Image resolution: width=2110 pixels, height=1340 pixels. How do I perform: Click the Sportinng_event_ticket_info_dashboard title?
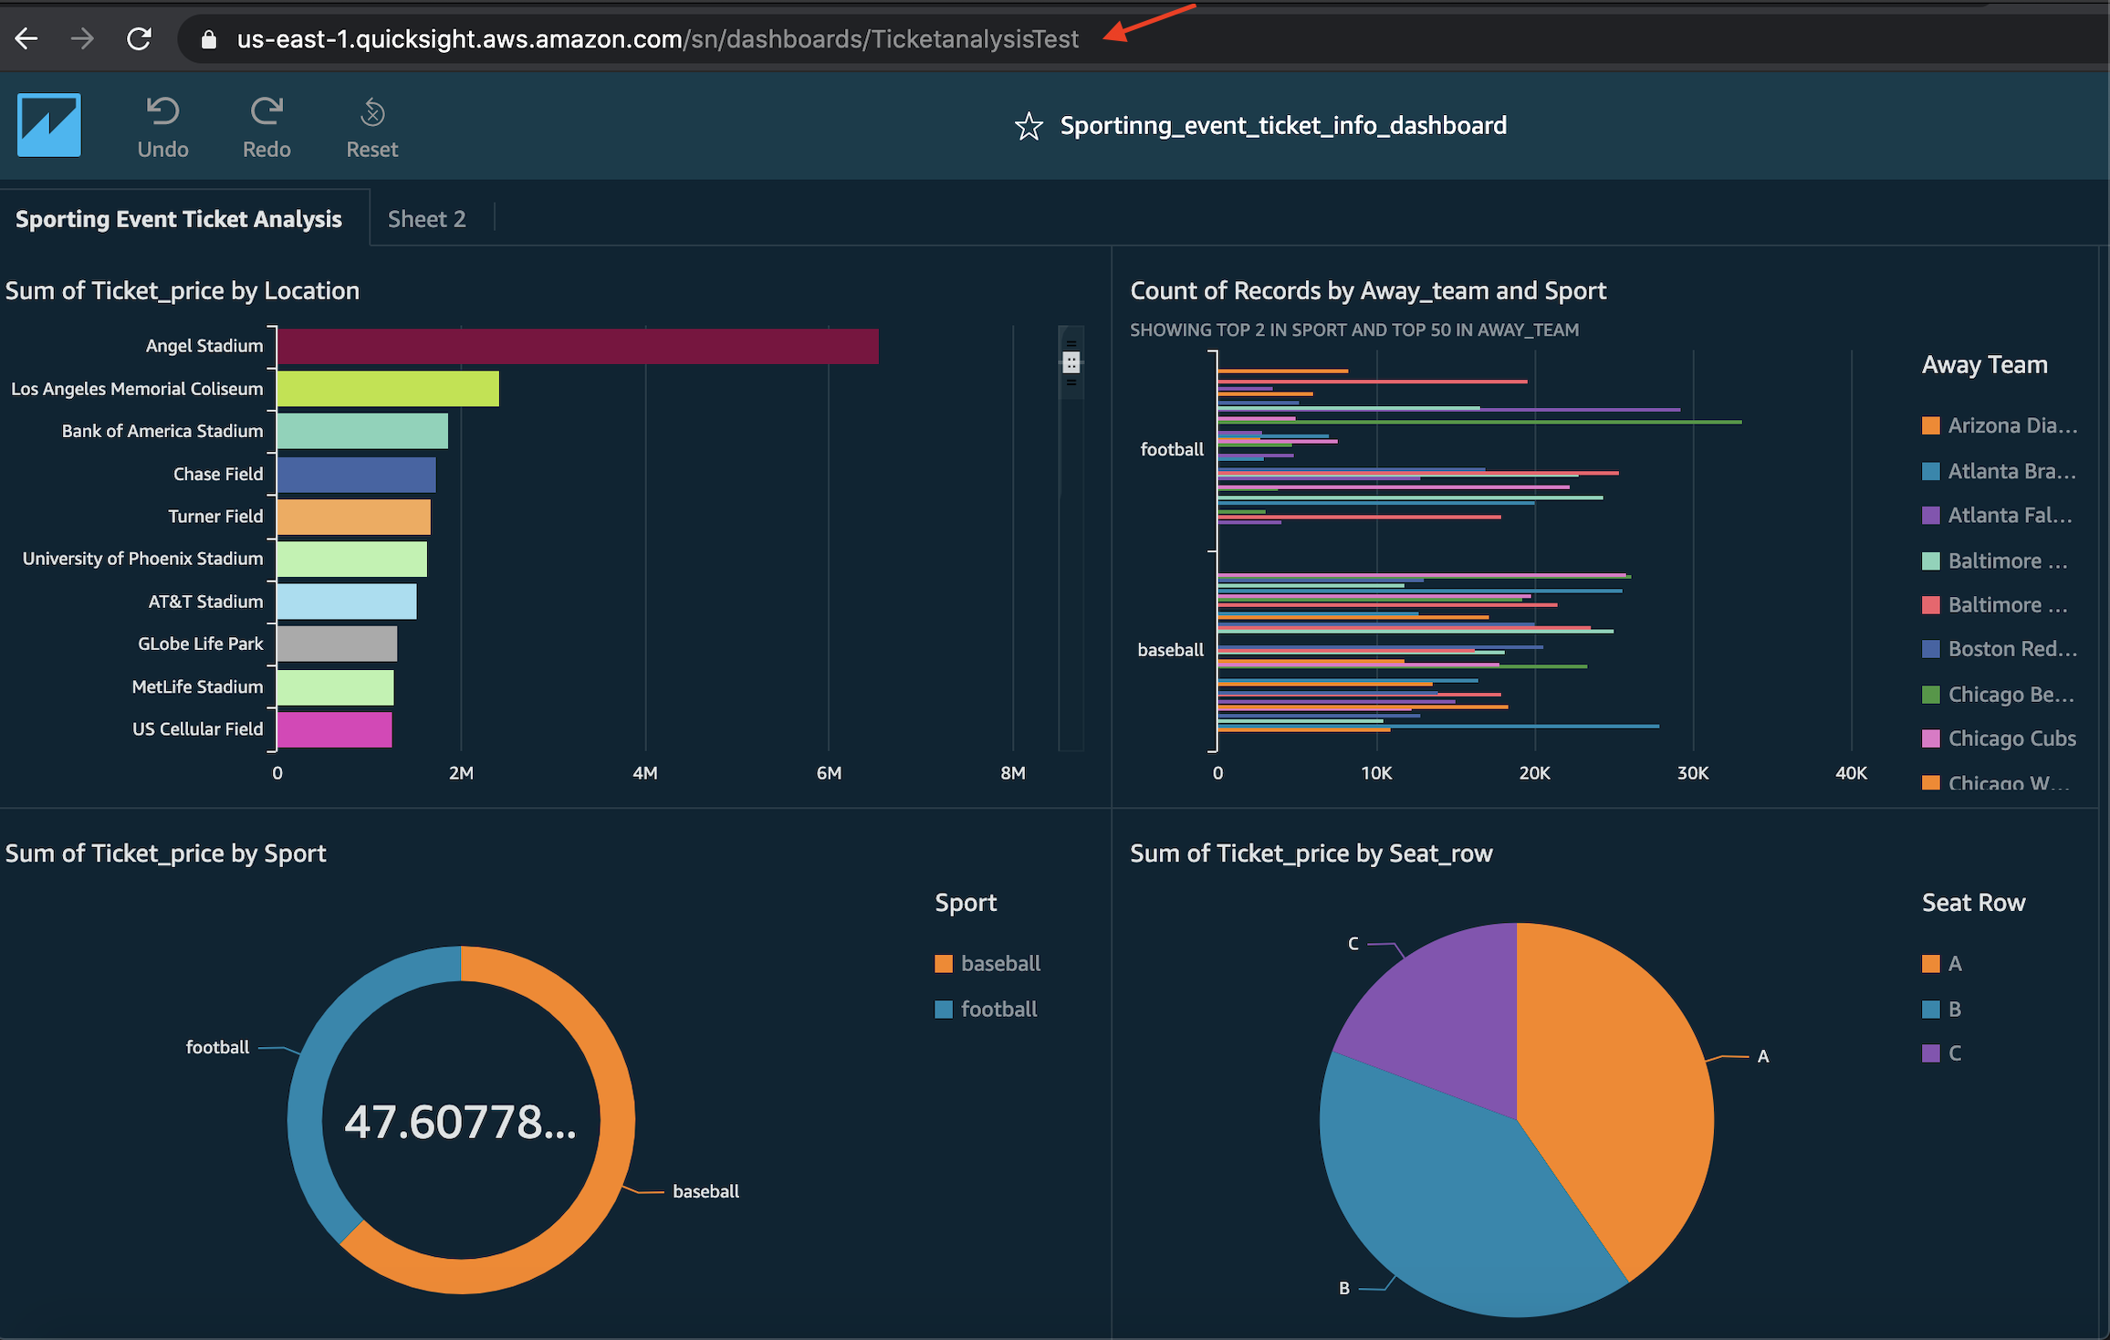click(x=1282, y=126)
